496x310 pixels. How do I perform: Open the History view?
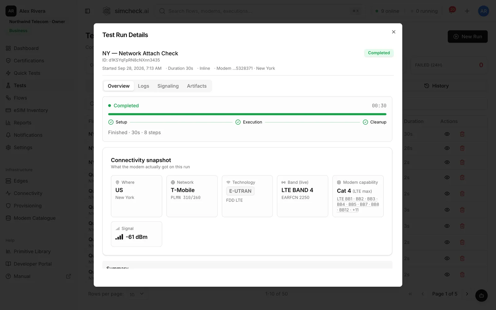436,86
